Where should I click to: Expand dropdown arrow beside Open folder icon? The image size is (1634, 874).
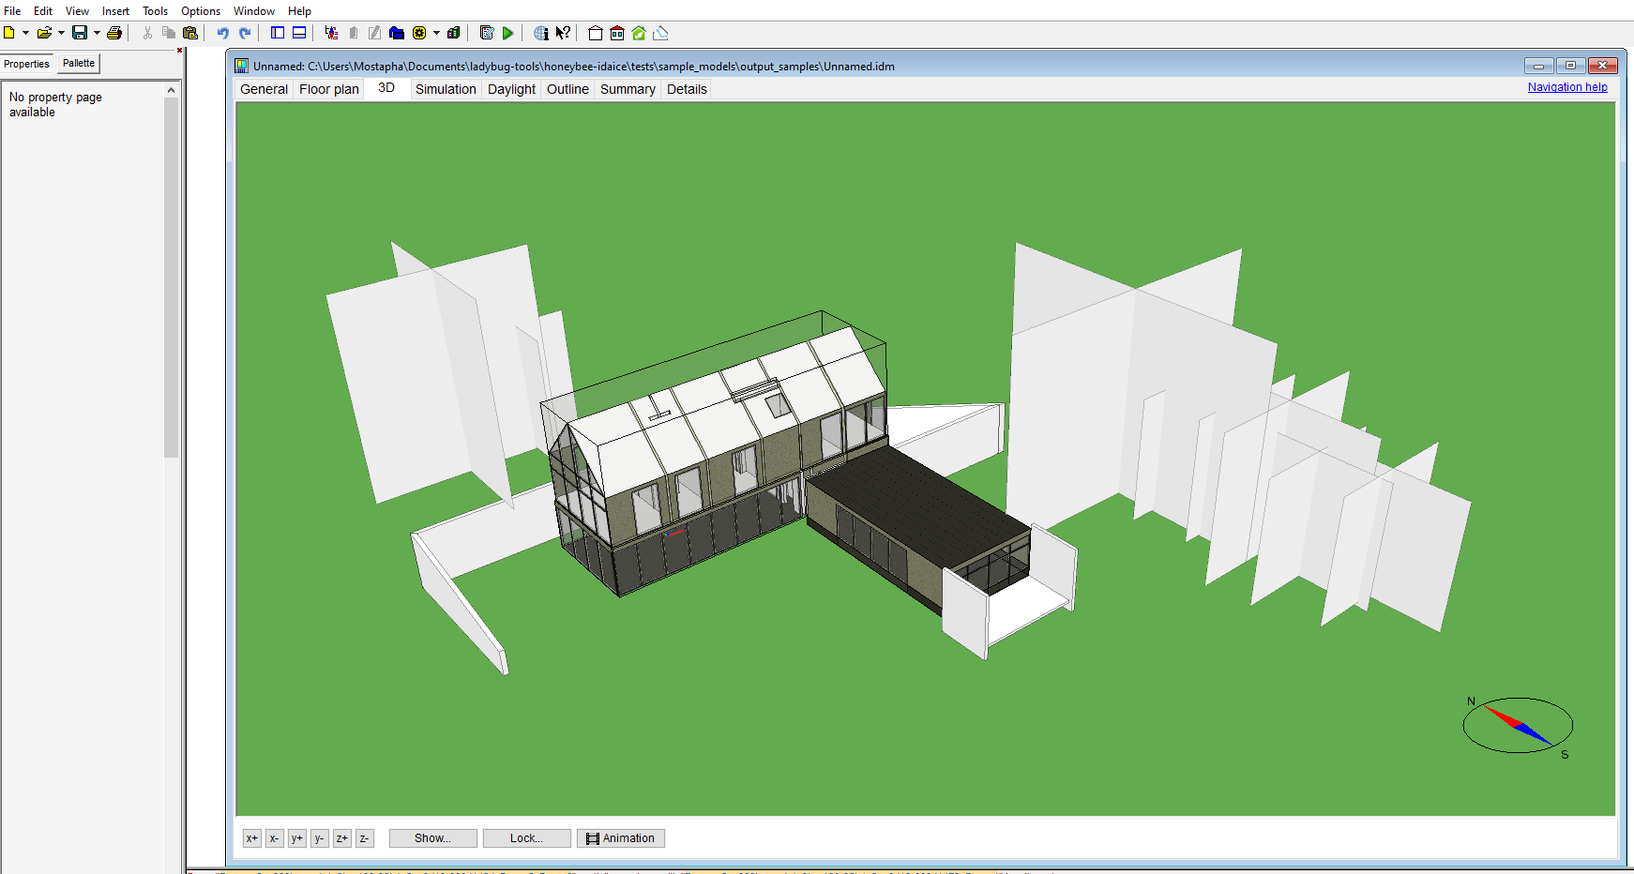(61, 33)
